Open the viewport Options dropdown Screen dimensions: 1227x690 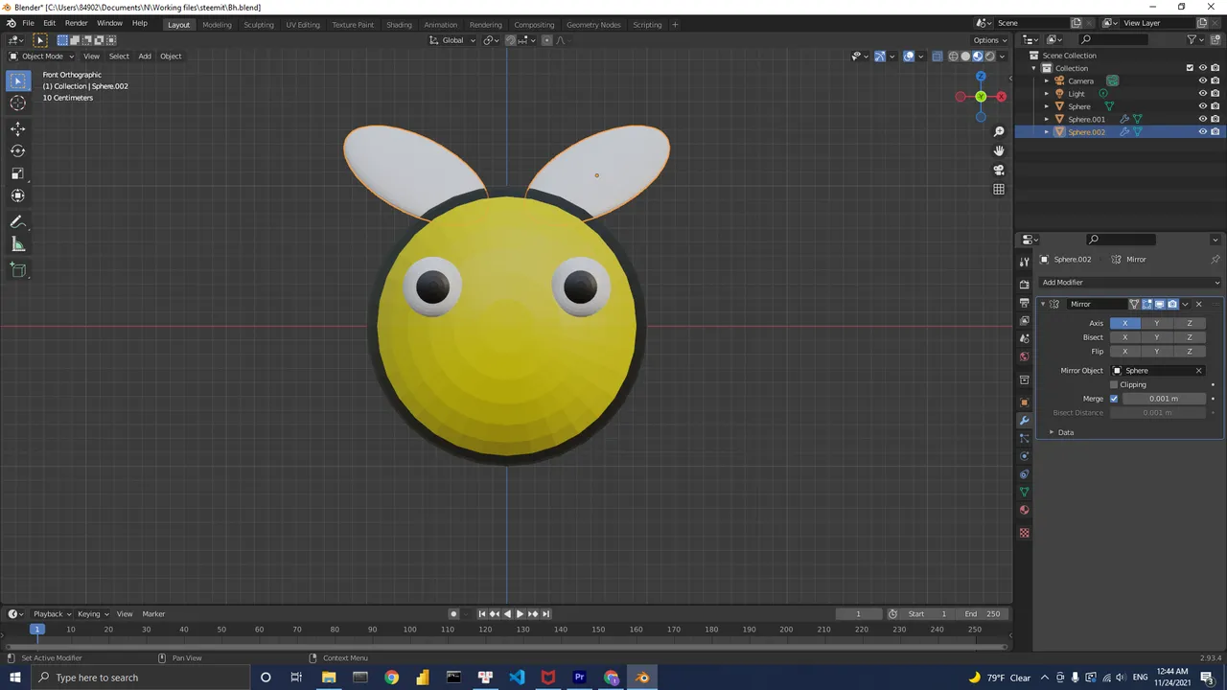click(x=989, y=40)
